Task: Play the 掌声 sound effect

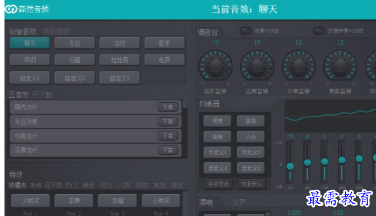Action: (74, 200)
